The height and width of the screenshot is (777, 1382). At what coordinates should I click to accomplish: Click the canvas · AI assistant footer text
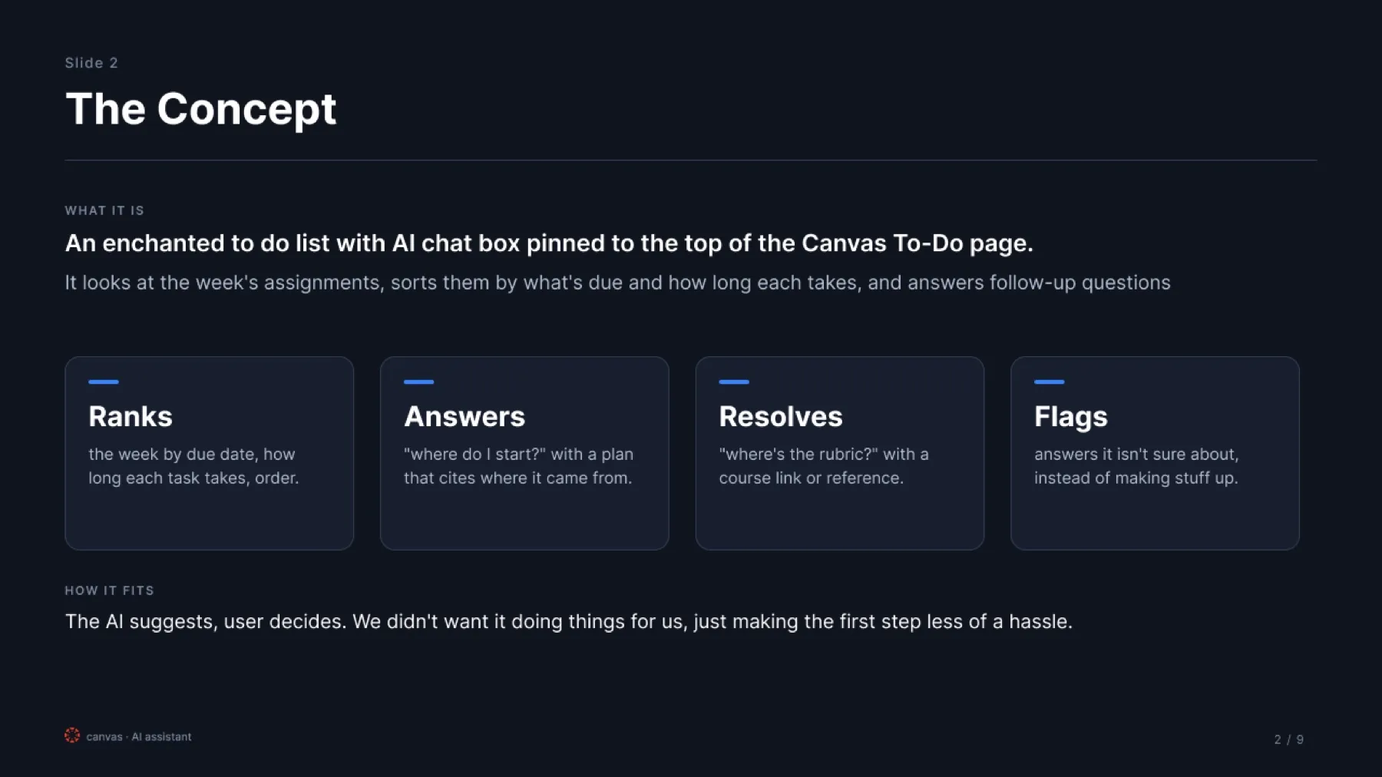tap(139, 736)
